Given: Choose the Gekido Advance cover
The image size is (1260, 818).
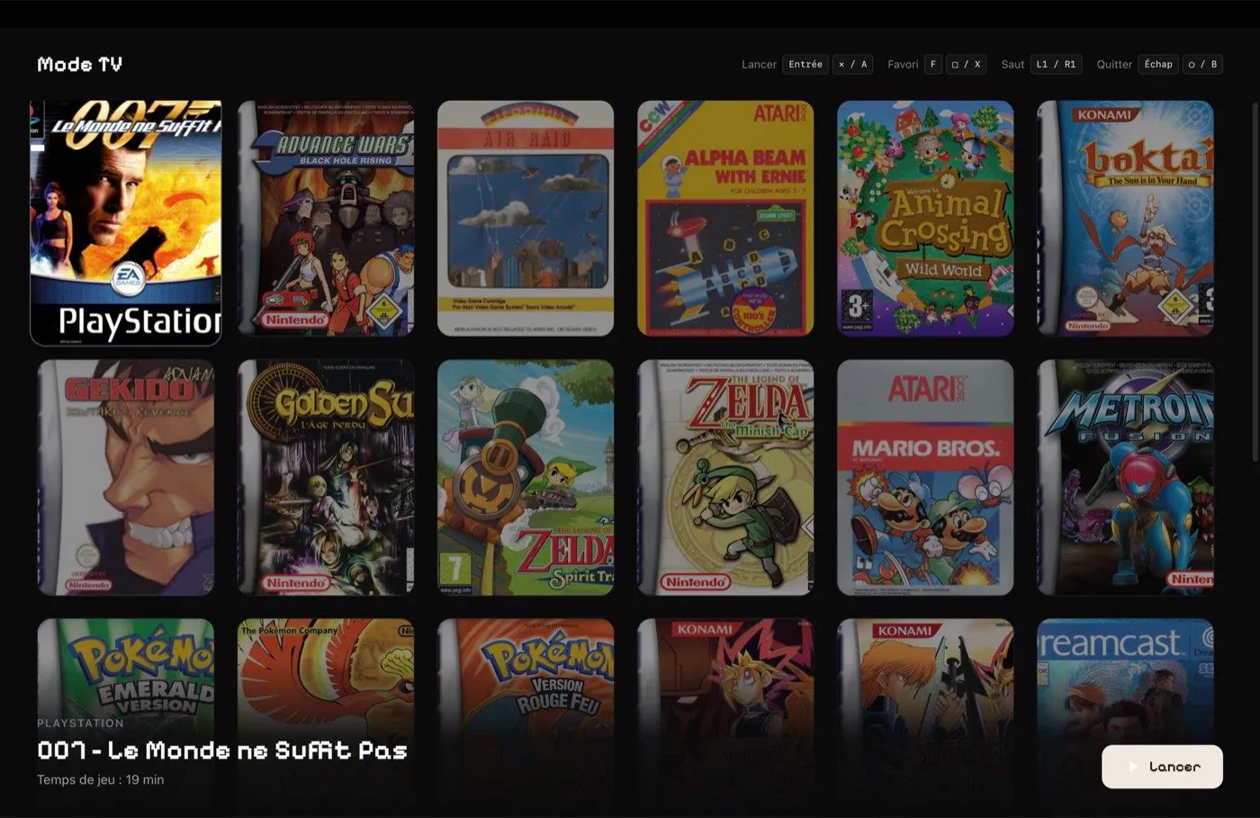Looking at the screenshot, I should point(126,478).
